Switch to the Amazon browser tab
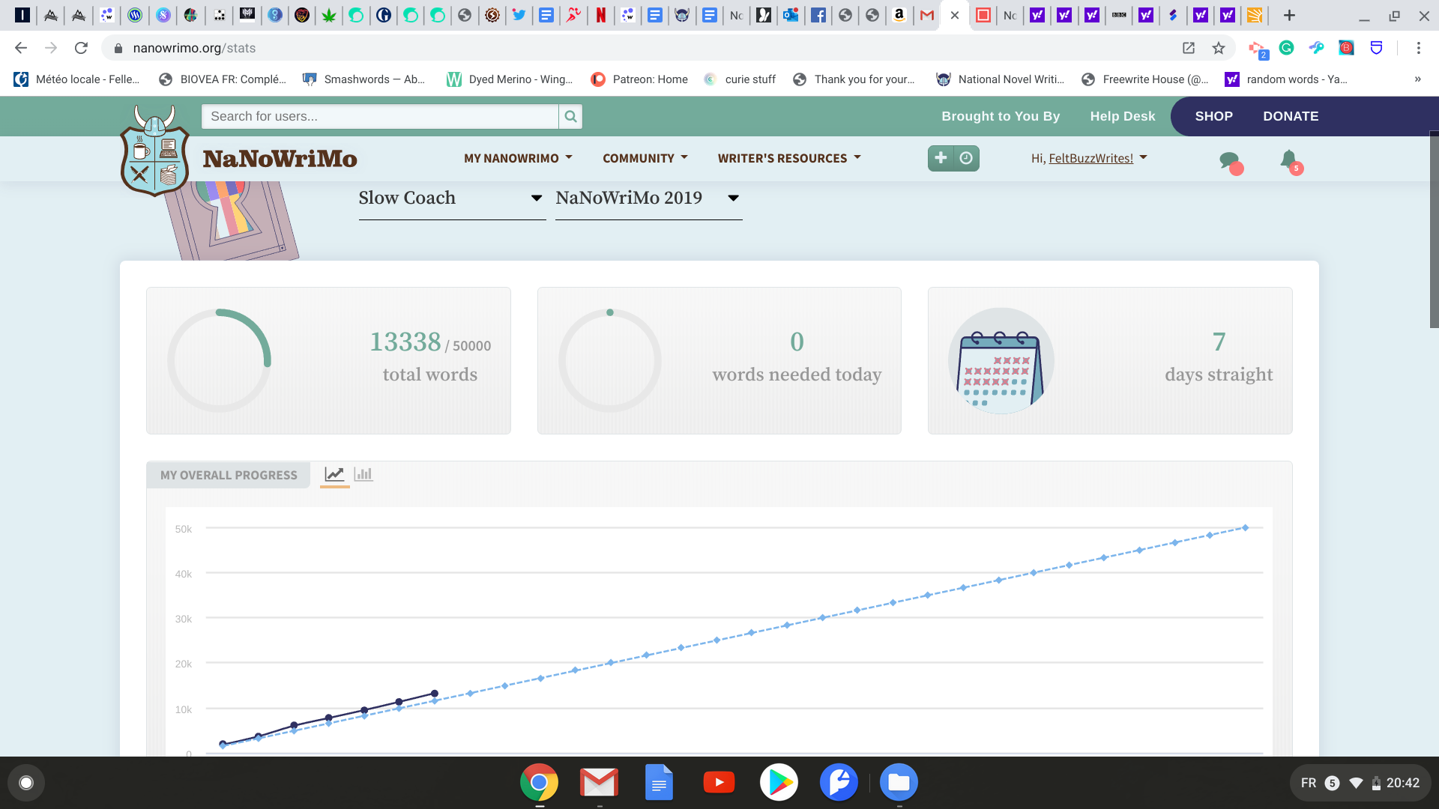1439x809 pixels. click(x=899, y=15)
